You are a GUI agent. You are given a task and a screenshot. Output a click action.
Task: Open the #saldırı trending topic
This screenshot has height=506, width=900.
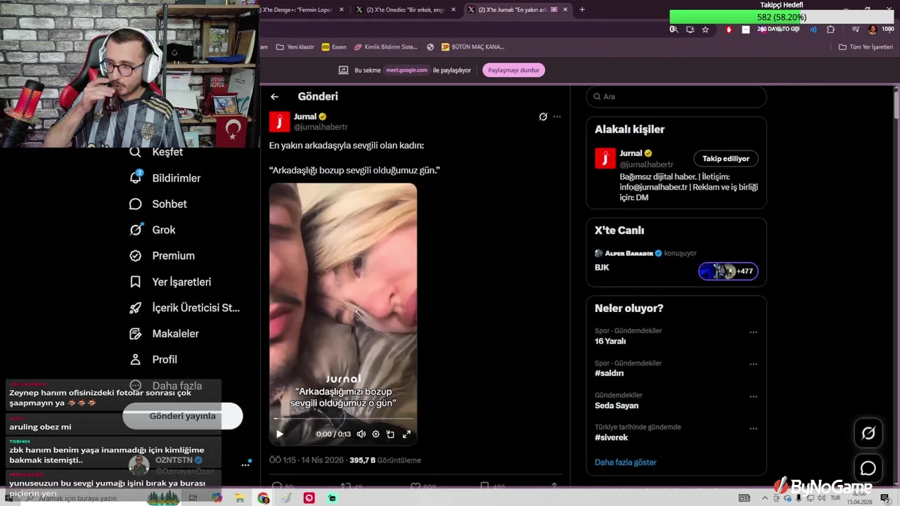(609, 374)
